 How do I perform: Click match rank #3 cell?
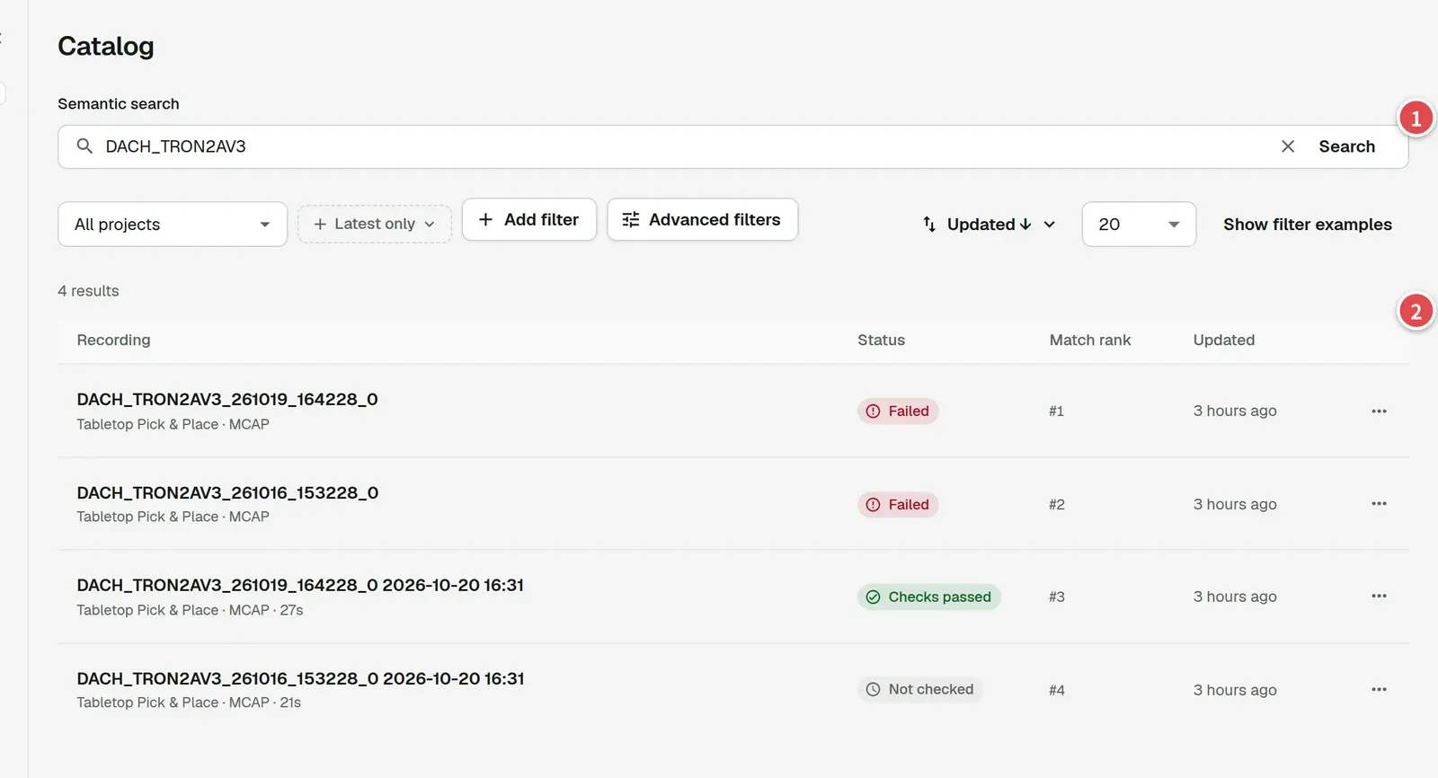click(x=1057, y=597)
